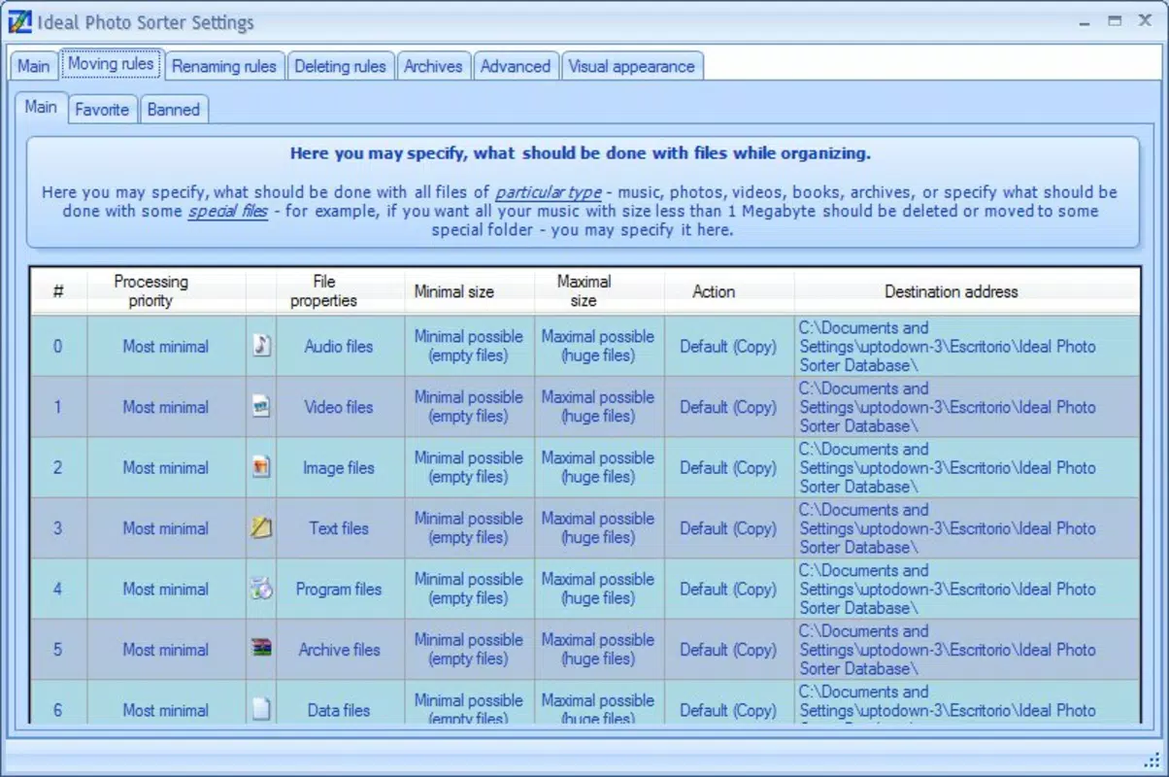Click the 'special files' link
The height and width of the screenshot is (777, 1169).
tap(228, 211)
